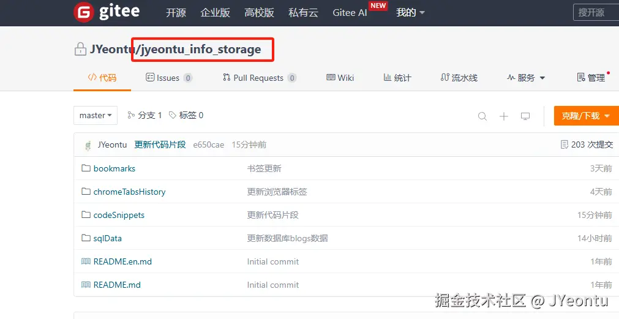Open the Wiki tab
The width and height of the screenshot is (619, 319).
pyautogui.click(x=340, y=78)
